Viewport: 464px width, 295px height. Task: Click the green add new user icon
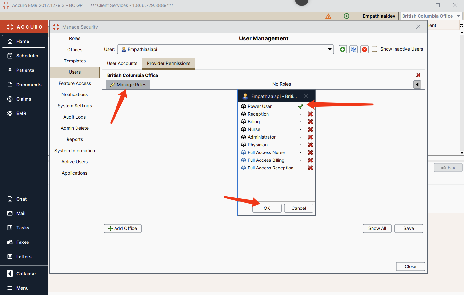343,49
